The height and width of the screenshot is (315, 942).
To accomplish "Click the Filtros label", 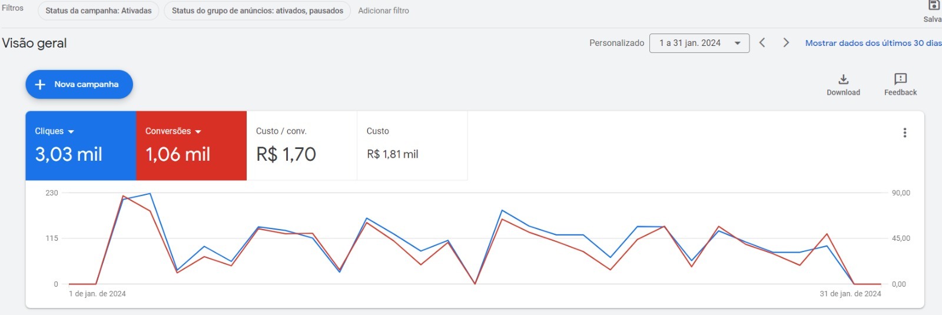I will pos(12,8).
